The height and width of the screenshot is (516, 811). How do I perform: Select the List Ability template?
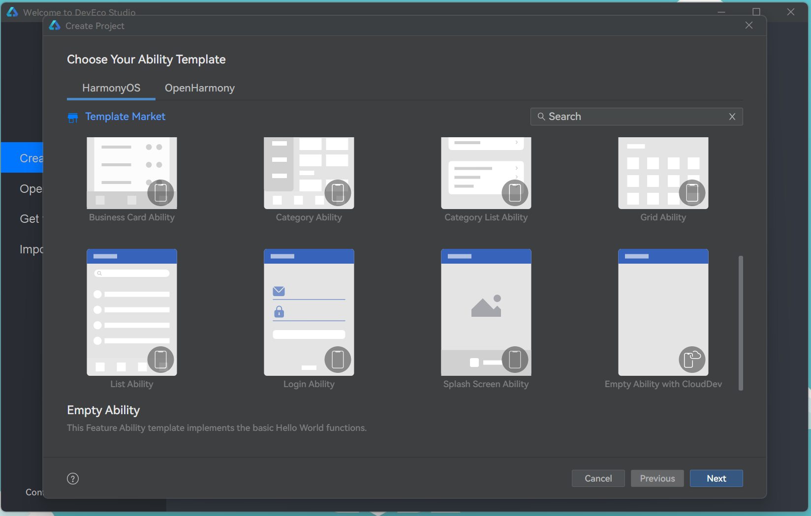(132, 312)
